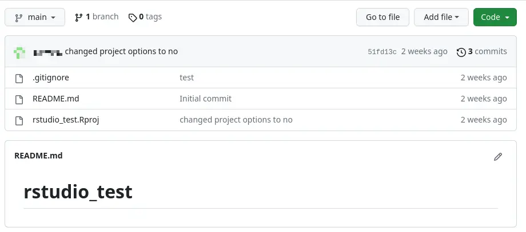Viewport: 526px width, 232px height.
Task: Open README.md in the file list
Action: pyautogui.click(x=55, y=99)
